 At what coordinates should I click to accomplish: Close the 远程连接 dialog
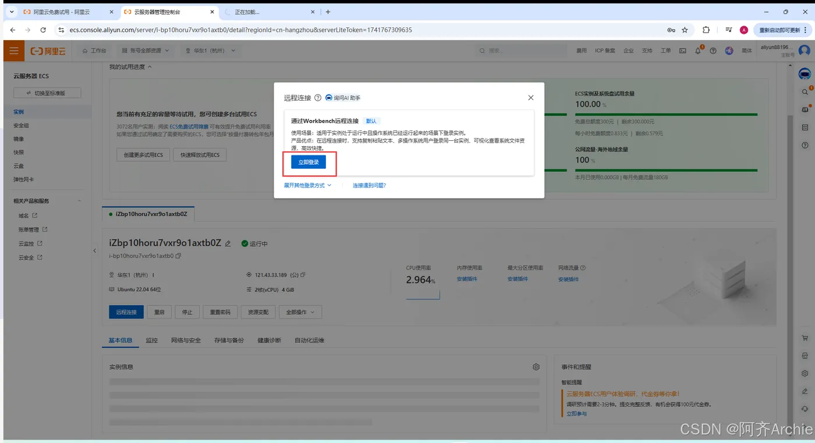[530, 98]
